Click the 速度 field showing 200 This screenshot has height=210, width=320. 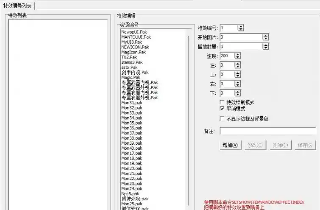(x=227, y=56)
